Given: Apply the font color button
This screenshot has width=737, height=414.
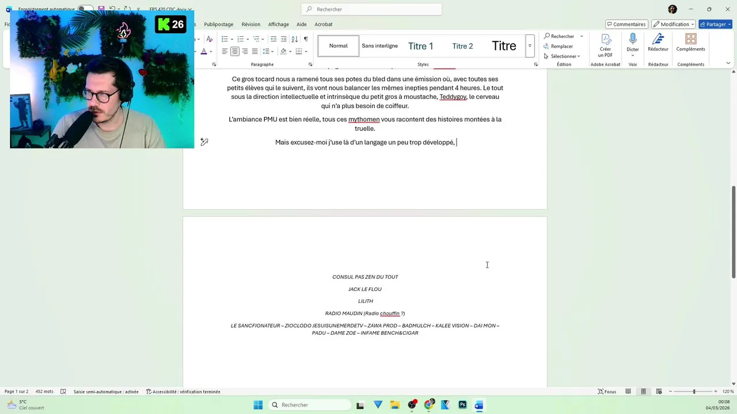Looking at the screenshot, I should (204, 51).
